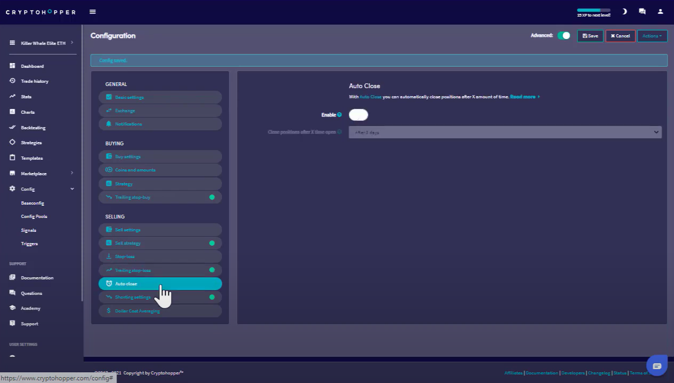Click the XP level progress bar
Image resolution: width=674 pixels, height=383 pixels.
(x=593, y=10)
